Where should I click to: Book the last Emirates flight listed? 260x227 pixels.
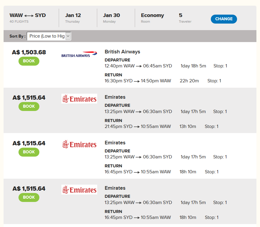29,197
